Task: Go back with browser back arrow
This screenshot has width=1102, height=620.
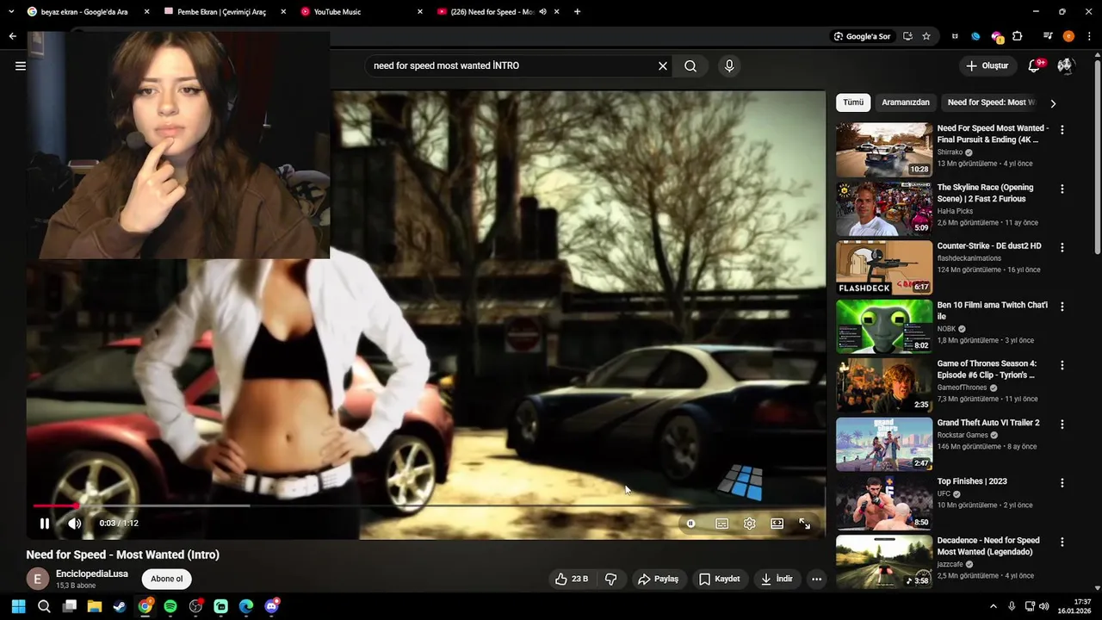Action: [x=12, y=36]
